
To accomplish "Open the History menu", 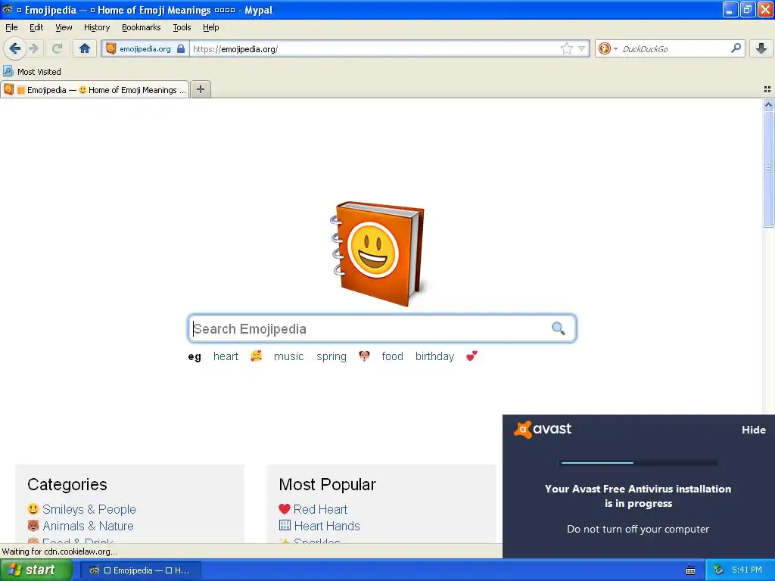I will point(96,27).
